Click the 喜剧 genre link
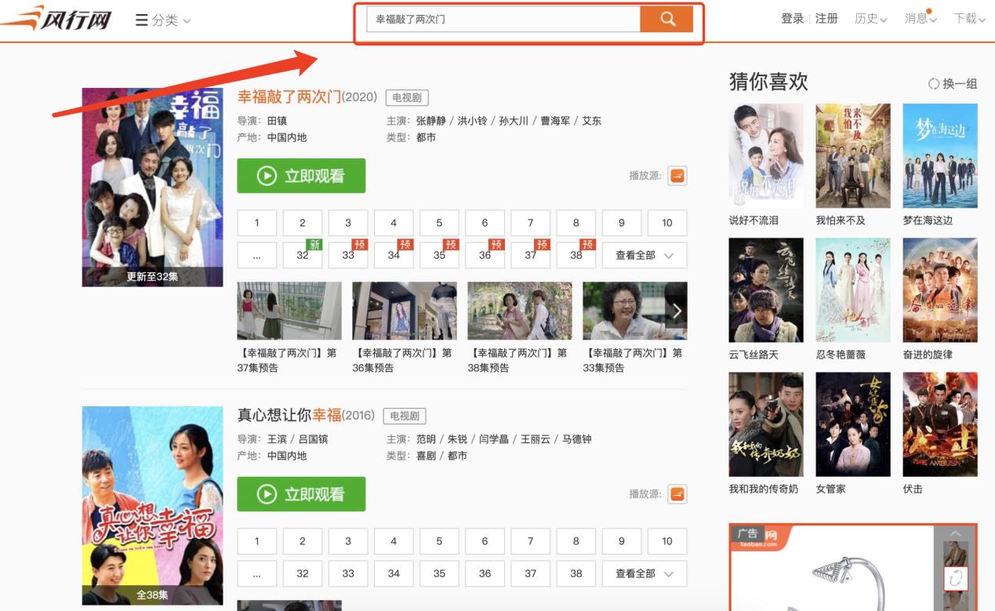995x611 pixels. coord(426,456)
